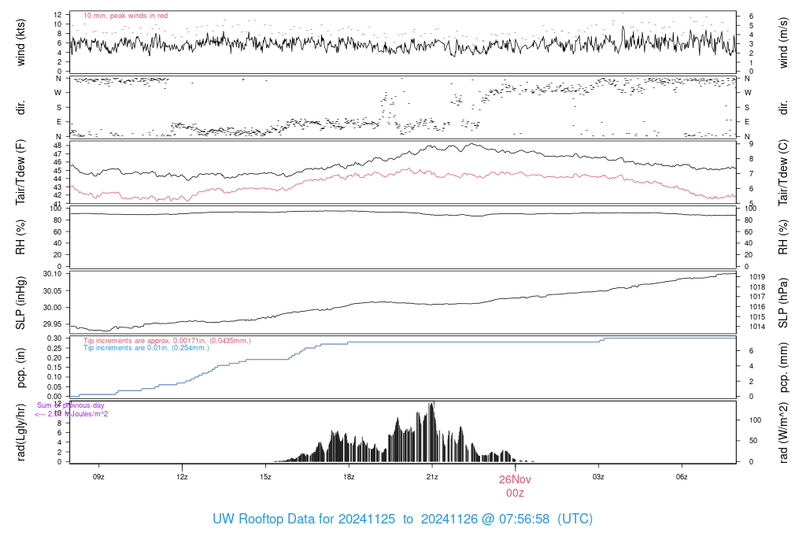Click the '26Nov' date label

pyautogui.click(x=515, y=479)
